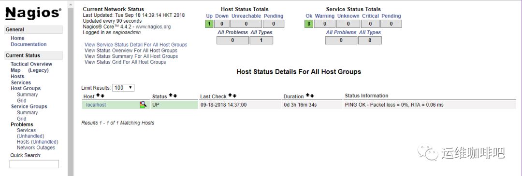Image resolution: width=522 pixels, height=176 pixels.
Task: Sort Duration column descending with down arrow
Action: click(312, 95)
